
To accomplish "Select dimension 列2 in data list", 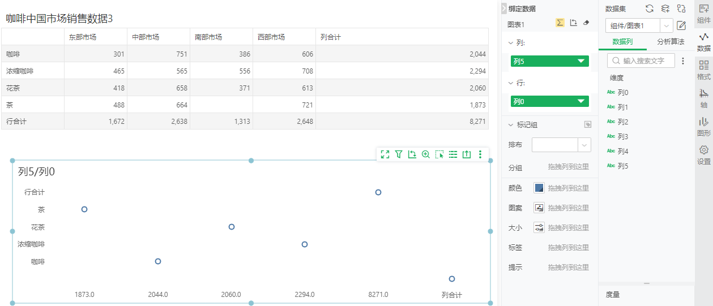I will (x=622, y=122).
